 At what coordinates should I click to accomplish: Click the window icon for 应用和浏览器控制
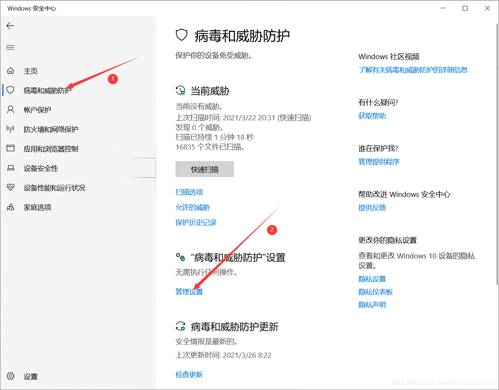[x=11, y=149]
